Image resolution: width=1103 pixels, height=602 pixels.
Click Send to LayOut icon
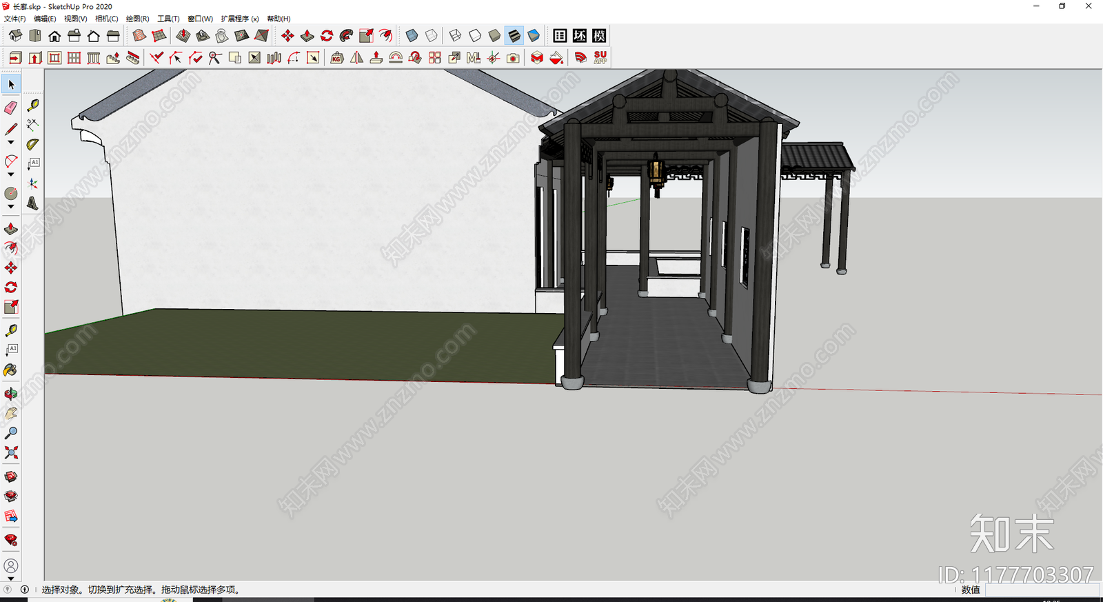click(x=11, y=516)
